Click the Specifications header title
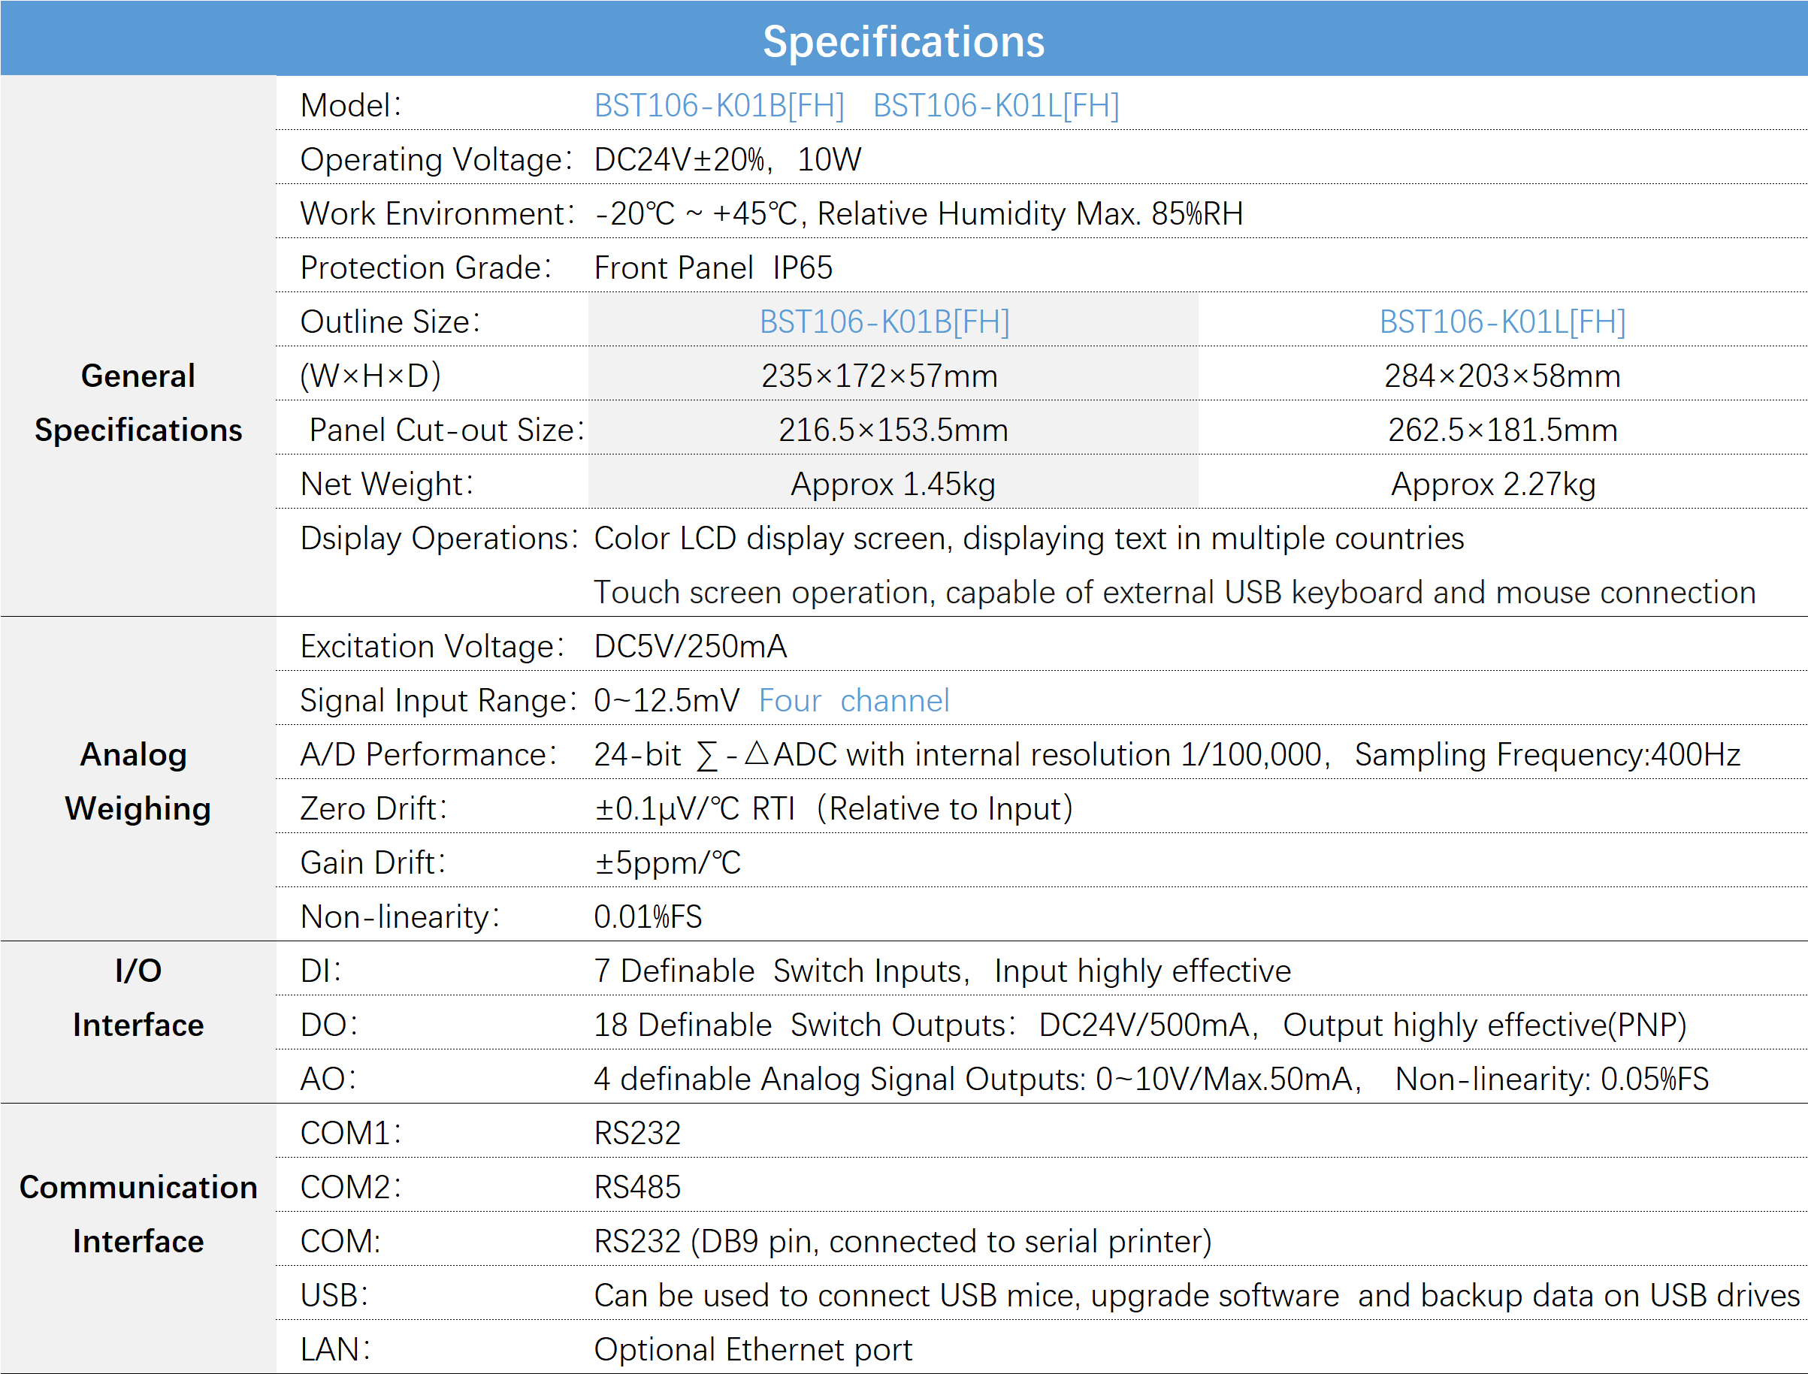 [x=903, y=41]
